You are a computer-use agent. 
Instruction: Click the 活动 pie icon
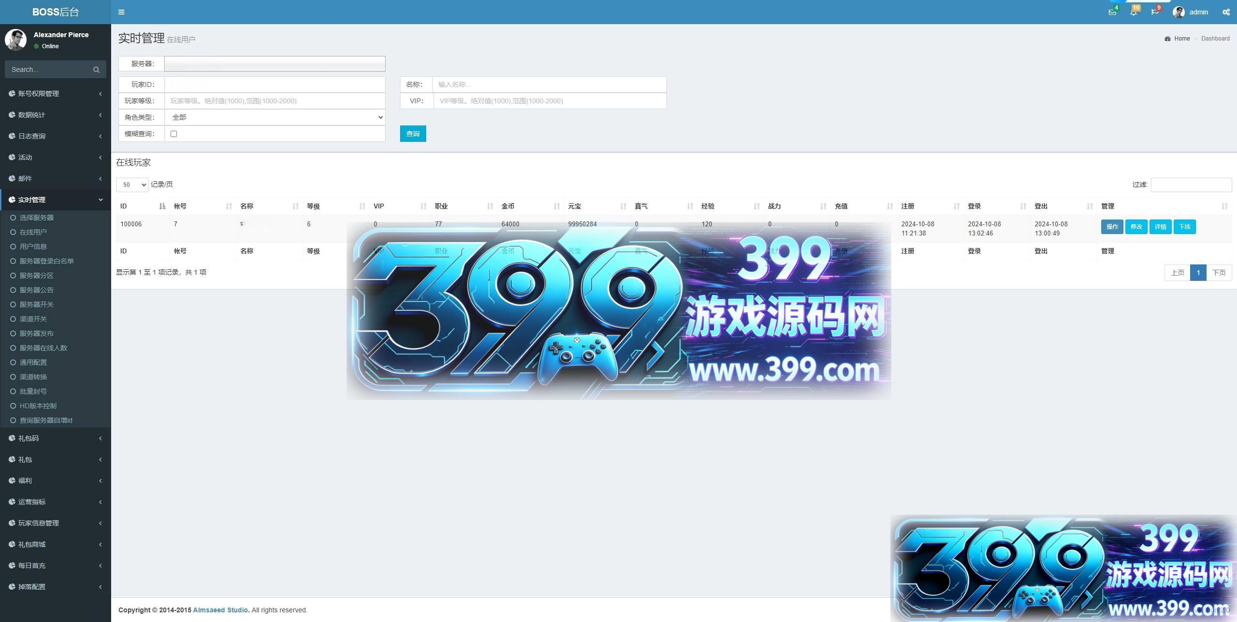[x=12, y=157]
